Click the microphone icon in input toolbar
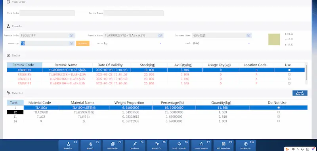This screenshot has height=151, width=317. [x=302, y=149]
